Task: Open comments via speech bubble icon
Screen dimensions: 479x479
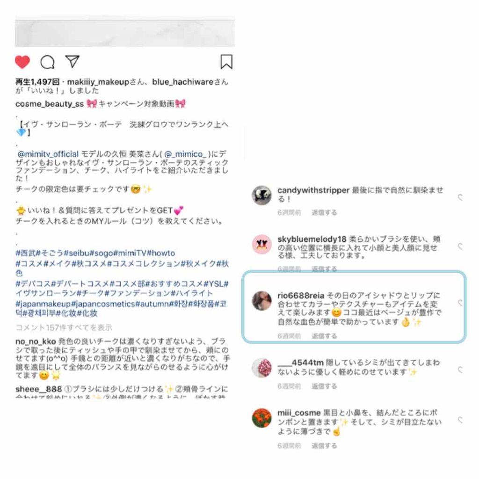Action: 47,62
